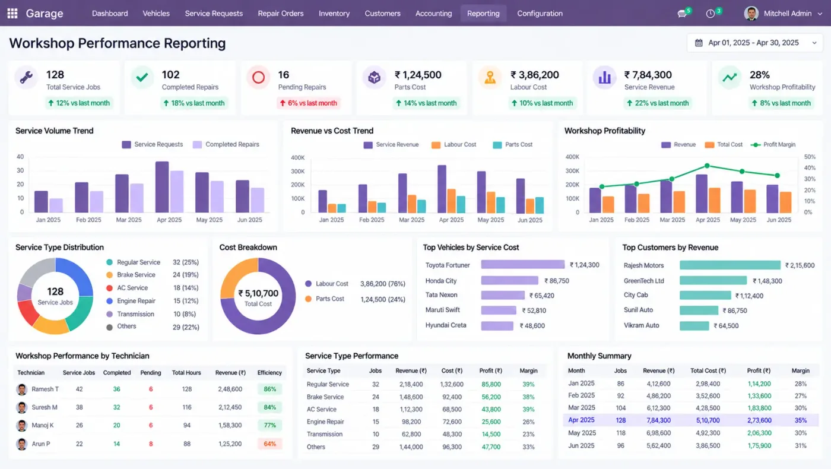Open the clock activities icon
Image resolution: width=831 pixels, height=469 pixels.
711,14
